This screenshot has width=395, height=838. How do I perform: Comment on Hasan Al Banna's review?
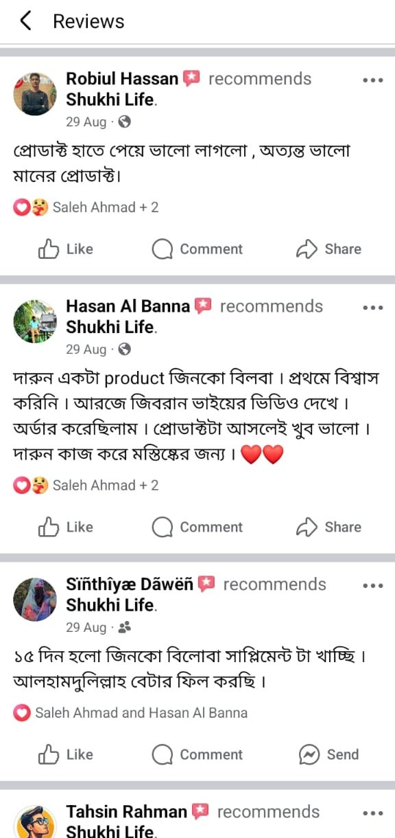tap(198, 527)
